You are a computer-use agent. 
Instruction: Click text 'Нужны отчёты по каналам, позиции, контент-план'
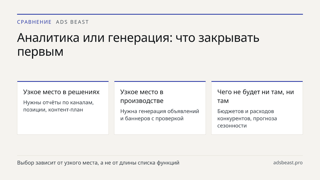(x=58, y=106)
